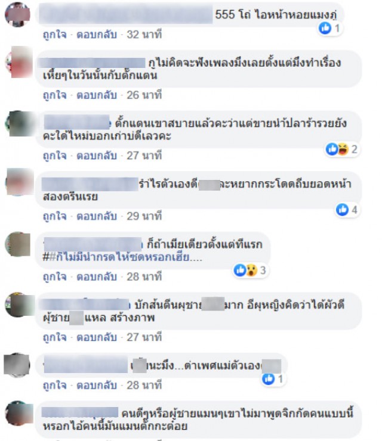This screenshot has height=441, width=382.
Task: Reply to the comment posted 26 นาที ago
Action: click(97, 95)
